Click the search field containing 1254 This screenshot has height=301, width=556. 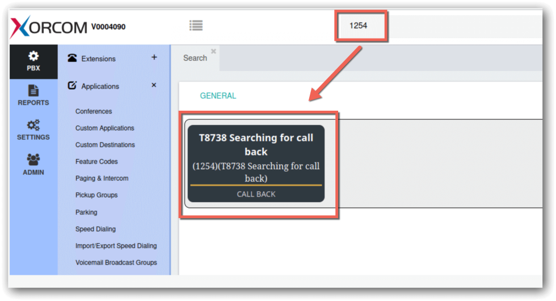(x=360, y=26)
